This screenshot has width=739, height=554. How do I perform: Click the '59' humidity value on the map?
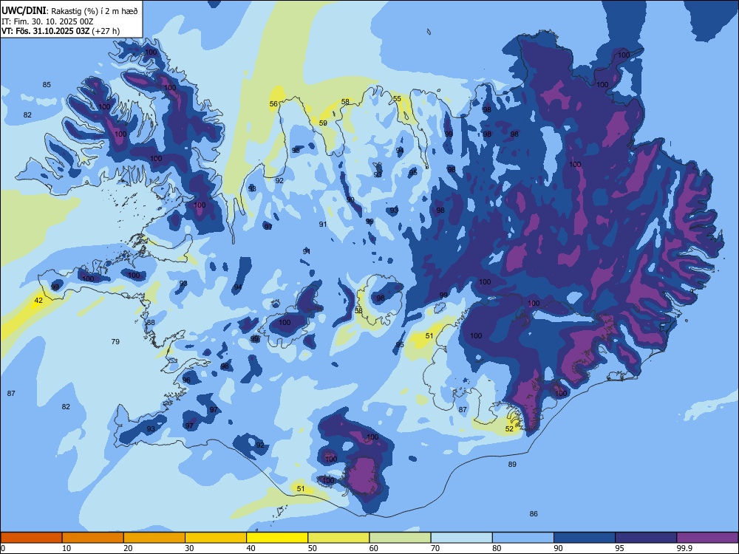click(x=323, y=123)
